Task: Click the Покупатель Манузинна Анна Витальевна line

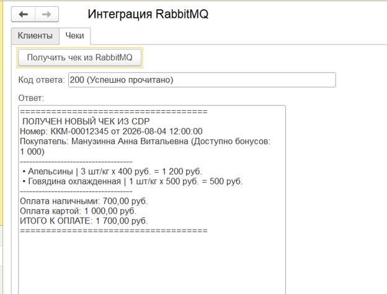Action: (x=145, y=146)
